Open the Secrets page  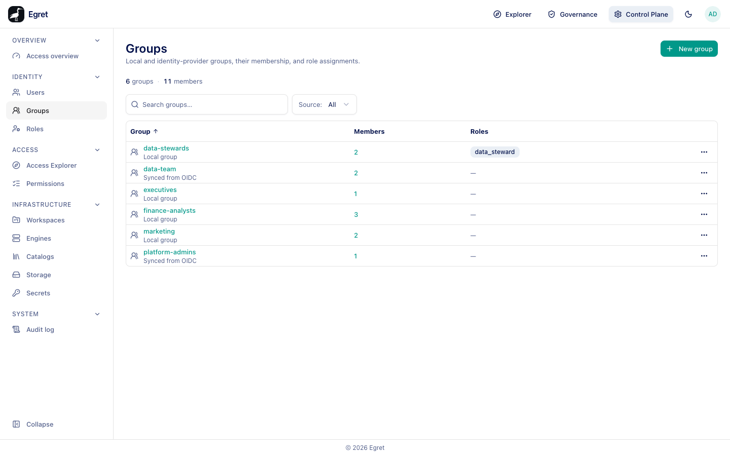[56, 293]
